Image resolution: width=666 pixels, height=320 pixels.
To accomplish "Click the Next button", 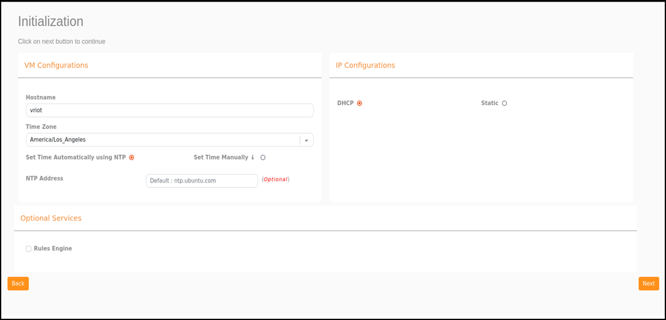I will click(x=649, y=283).
